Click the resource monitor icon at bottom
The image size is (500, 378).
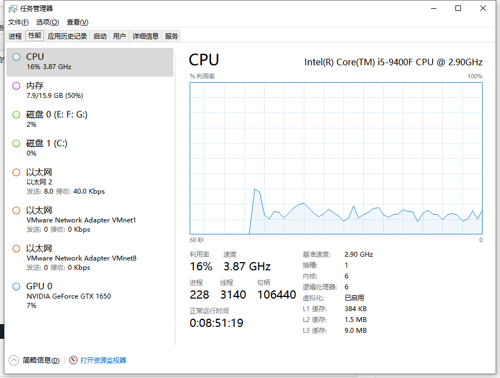click(x=73, y=360)
